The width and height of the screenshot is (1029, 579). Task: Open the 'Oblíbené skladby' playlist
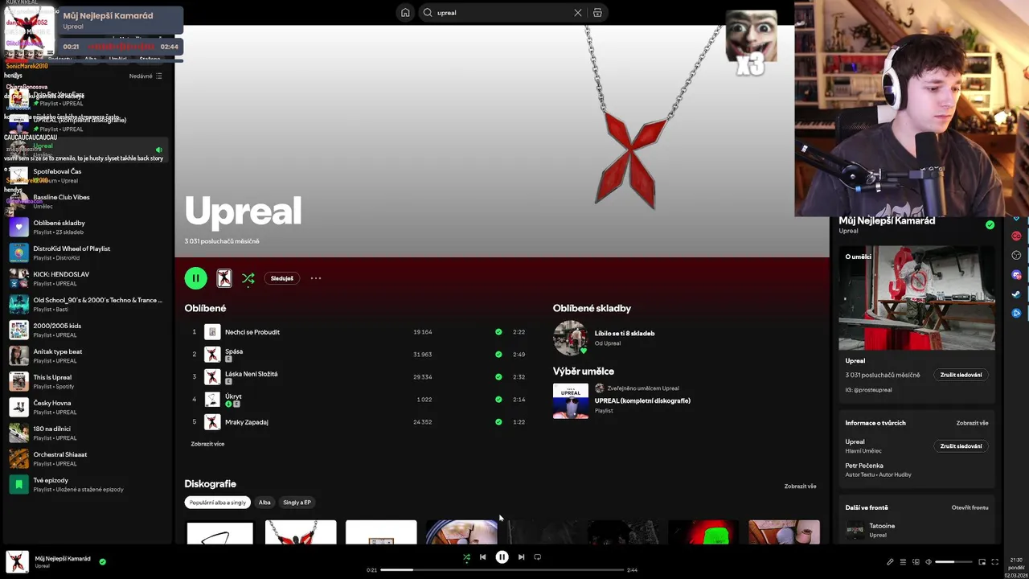(x=86, y=227)
